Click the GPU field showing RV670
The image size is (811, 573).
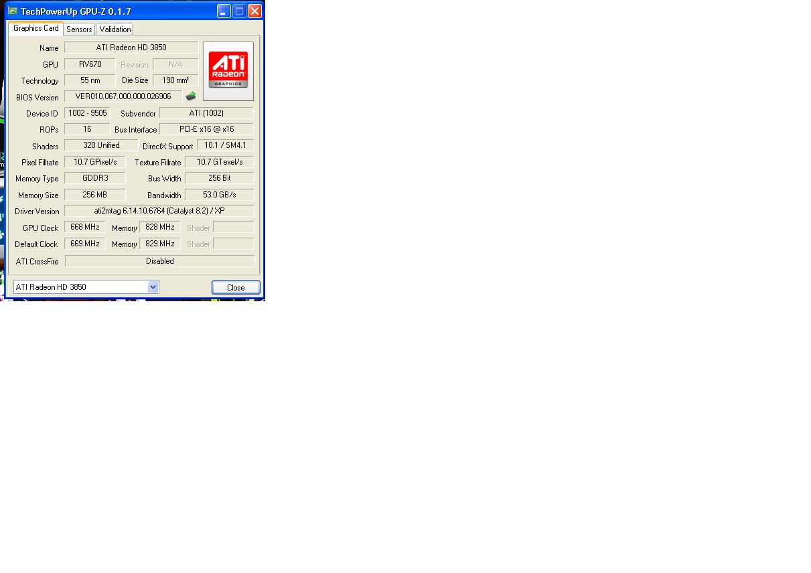click(x=90, y=64)
